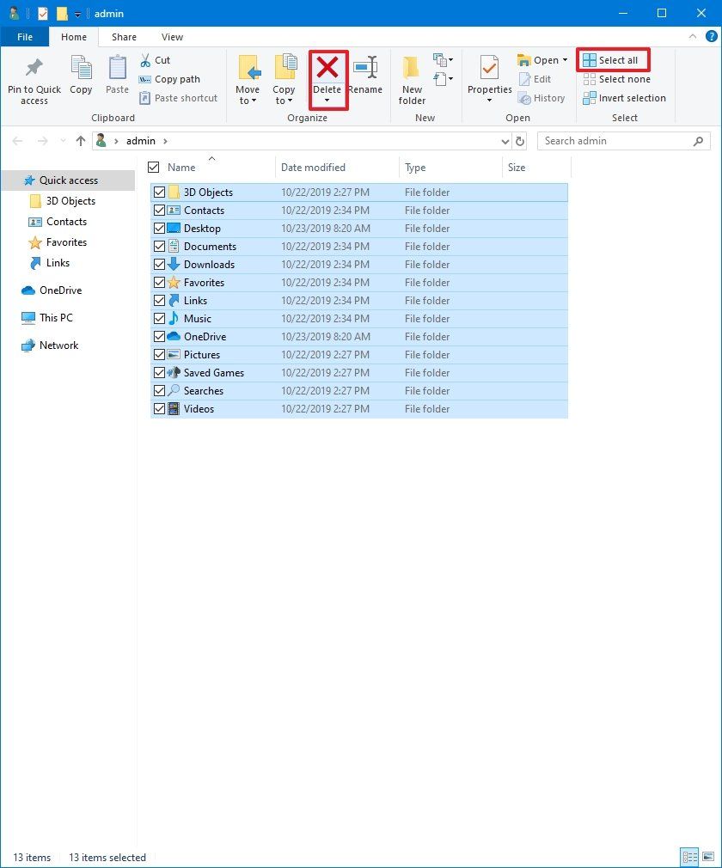Open the Delete dropdown arrow

pyautogui.click(x=327, y=101)
